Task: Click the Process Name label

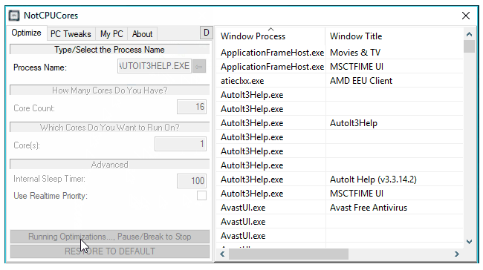Action: coord(40,67)
